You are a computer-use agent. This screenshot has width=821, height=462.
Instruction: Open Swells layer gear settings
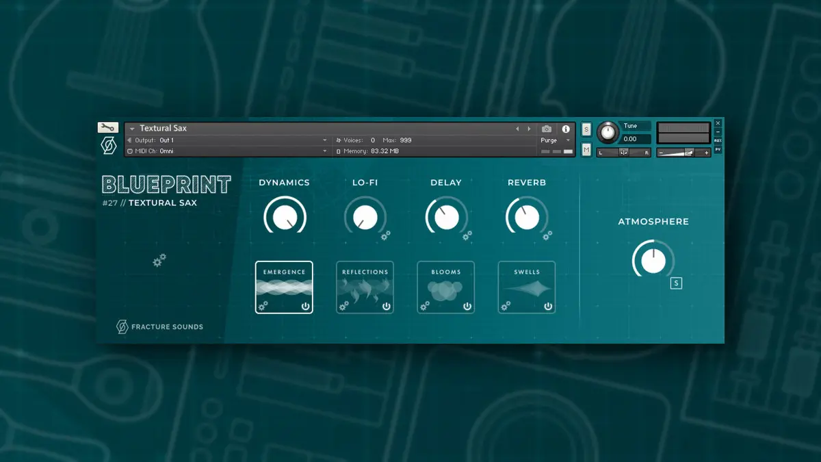click(x=506, y=306)
